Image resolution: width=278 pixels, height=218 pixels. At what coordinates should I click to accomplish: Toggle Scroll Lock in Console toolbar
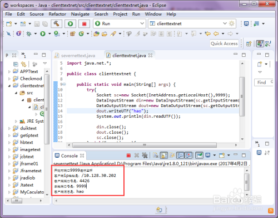[164, 155]
